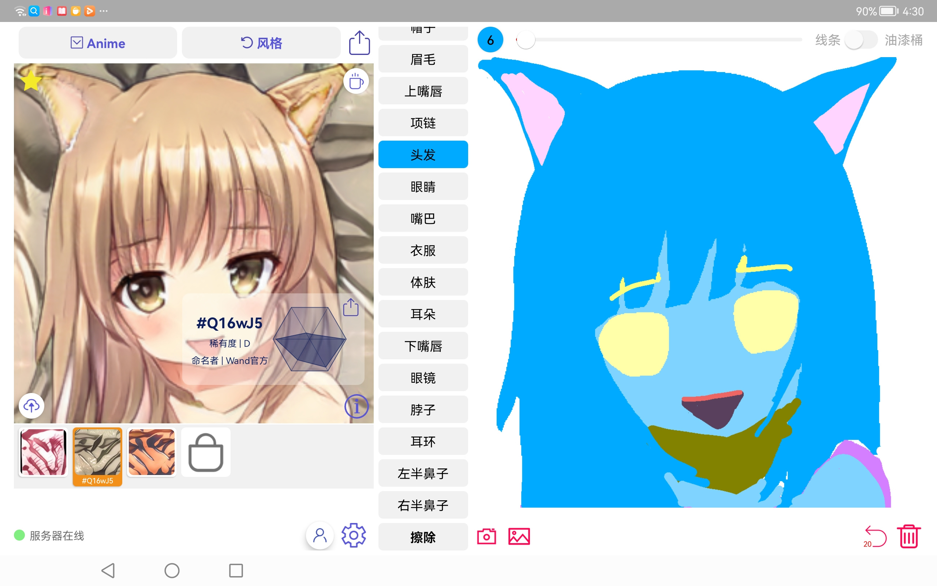The width and height of the screenshot is (937, 586).
Task: Select the 擦除 eraser button
Action: (x=423, y=537)
